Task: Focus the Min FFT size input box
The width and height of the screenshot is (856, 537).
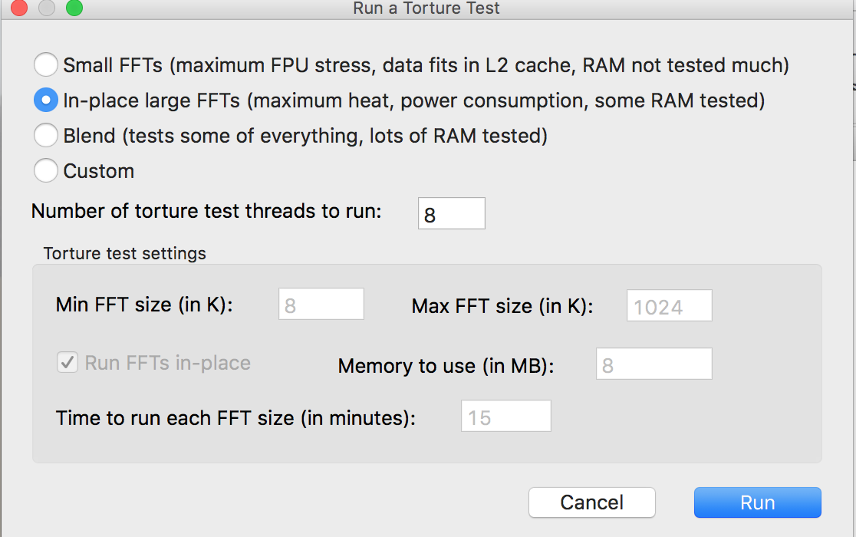Action: tap(321, 305)
